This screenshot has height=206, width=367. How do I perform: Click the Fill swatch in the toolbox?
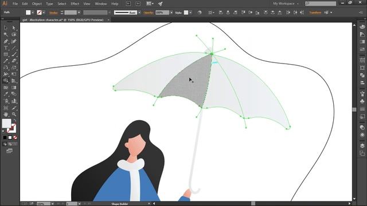(x=6, y=124)
